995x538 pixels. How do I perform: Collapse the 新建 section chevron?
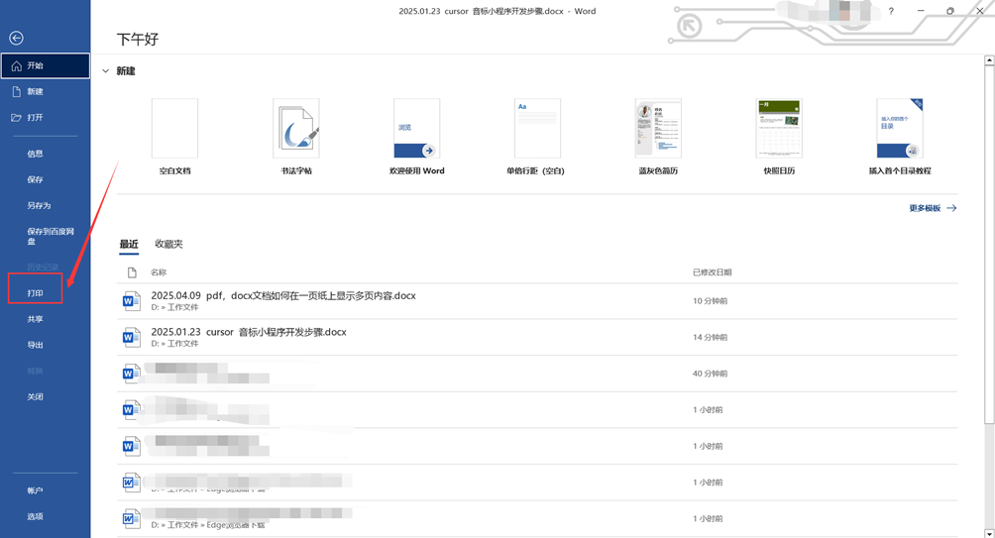(x=105, y=71)
